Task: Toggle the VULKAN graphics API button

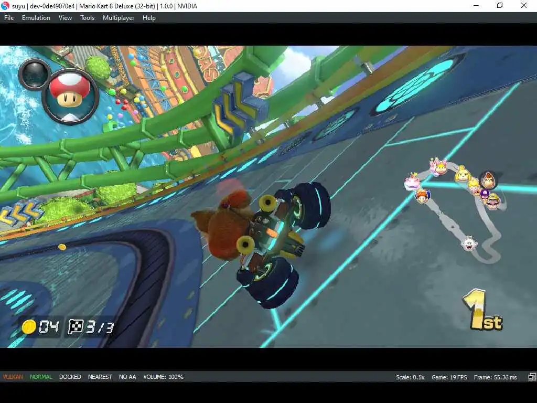Action: (x=13, y=377)
